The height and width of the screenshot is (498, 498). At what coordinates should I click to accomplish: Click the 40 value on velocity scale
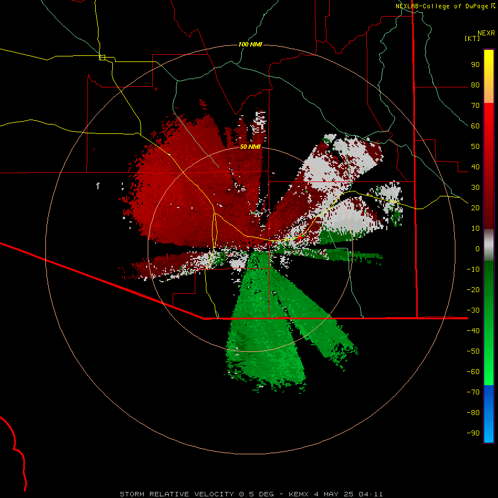tap(475, 167)
